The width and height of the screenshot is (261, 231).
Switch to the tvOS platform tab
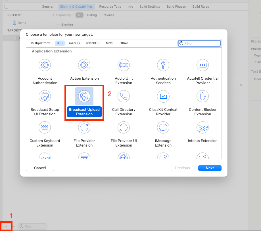pos(110,43)
